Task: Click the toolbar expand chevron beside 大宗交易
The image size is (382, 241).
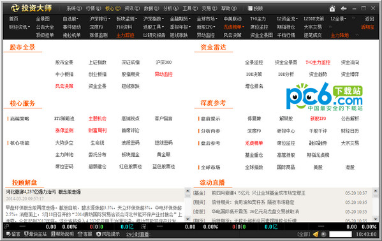Action: tap(330, 27)
